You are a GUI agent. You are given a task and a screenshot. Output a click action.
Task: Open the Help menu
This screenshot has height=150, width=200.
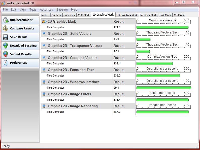[74, 10]
